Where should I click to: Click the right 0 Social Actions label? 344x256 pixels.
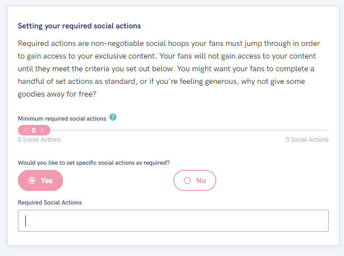(x=307, y=139)
